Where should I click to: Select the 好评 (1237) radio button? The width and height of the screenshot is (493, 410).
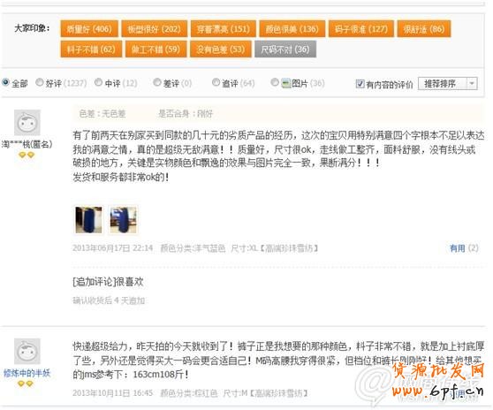pos(39,82)
